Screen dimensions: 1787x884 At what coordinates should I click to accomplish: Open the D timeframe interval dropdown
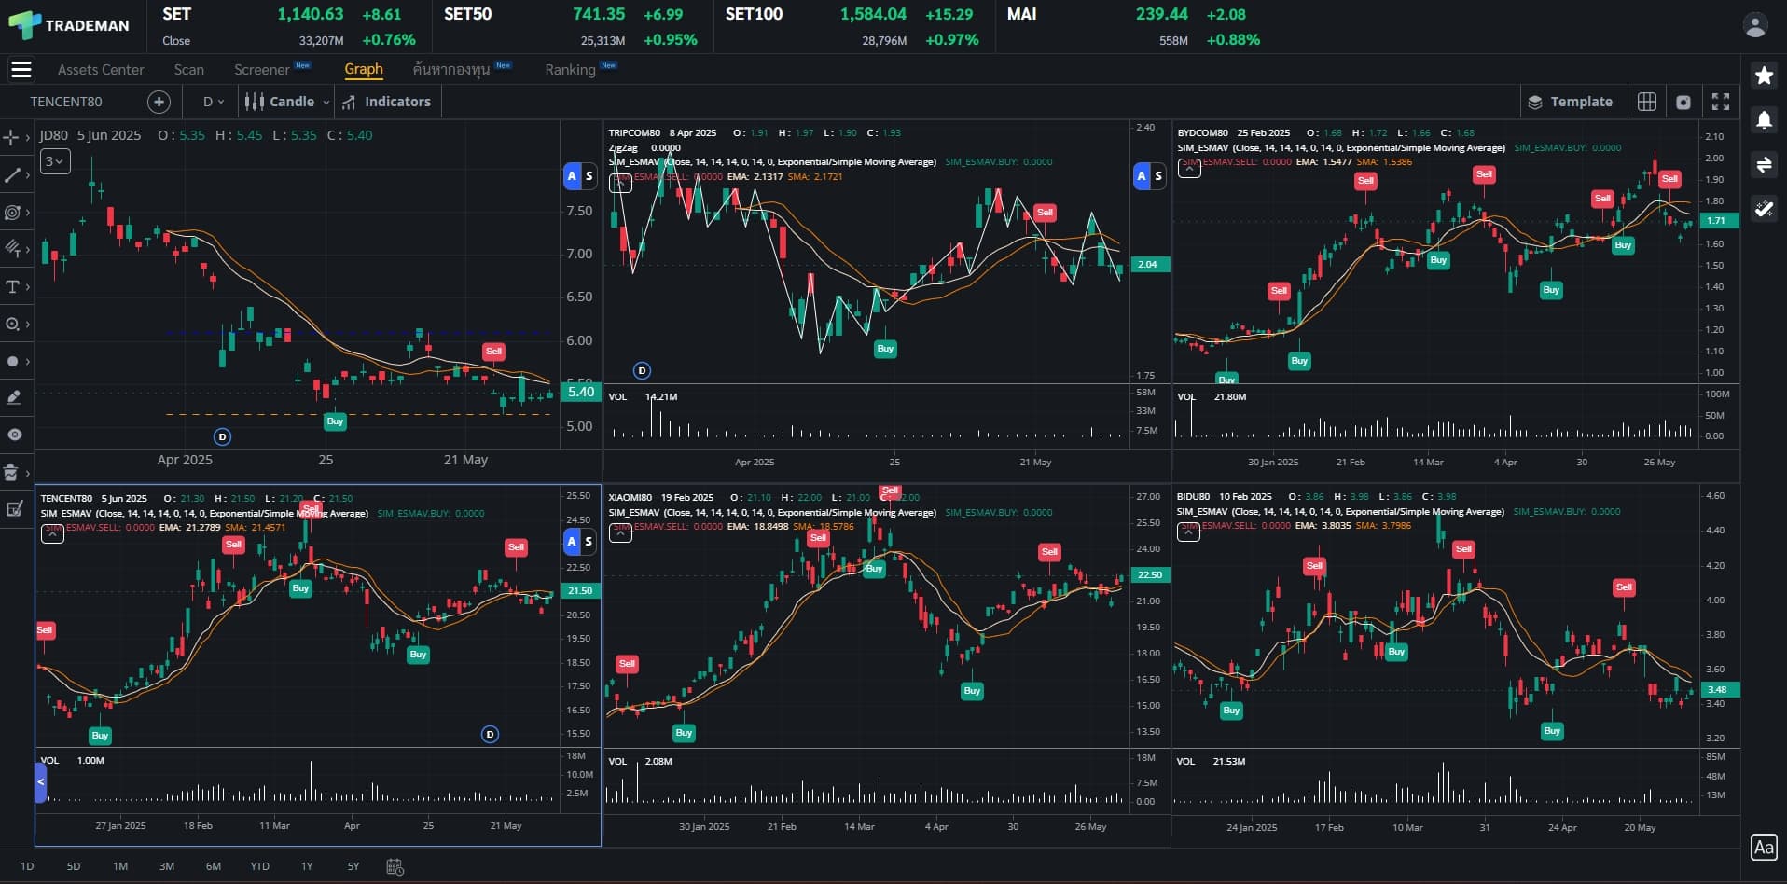coord(214,102)
